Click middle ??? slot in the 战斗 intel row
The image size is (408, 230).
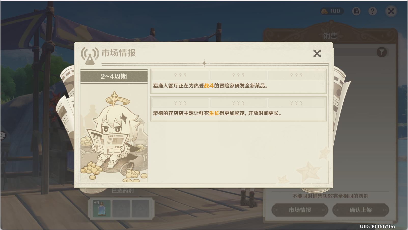click(x=238, y=75)
